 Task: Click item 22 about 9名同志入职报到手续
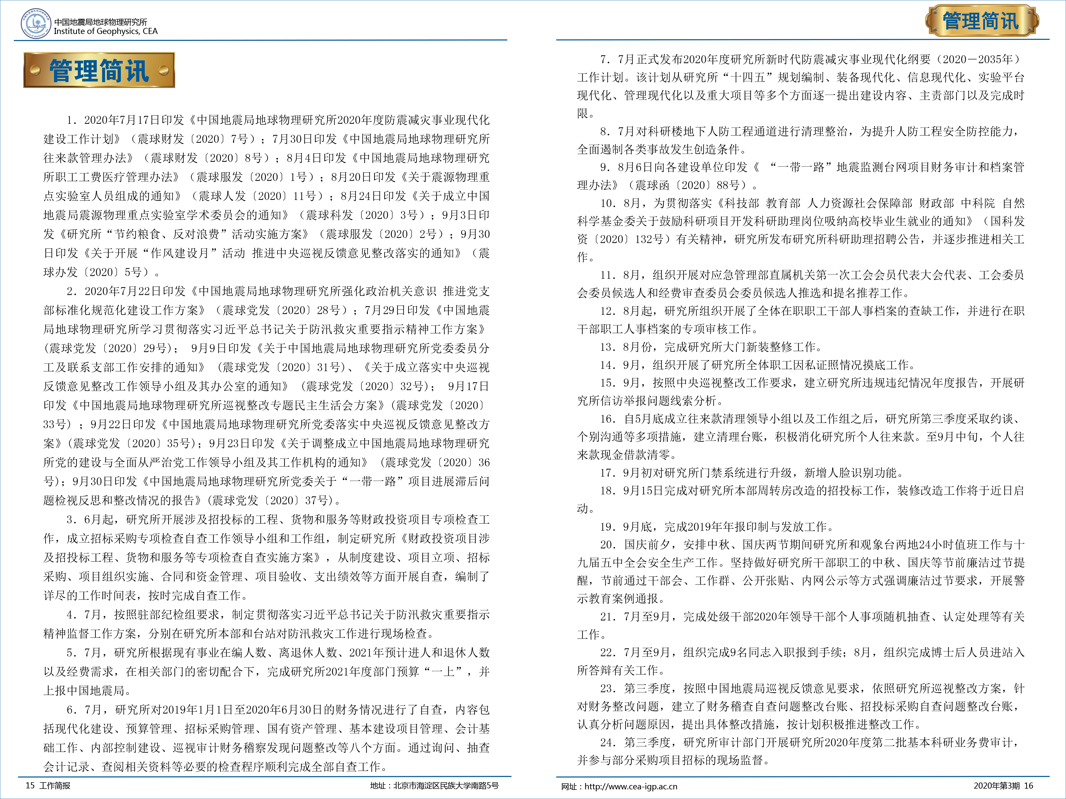[x=801, y=661]
